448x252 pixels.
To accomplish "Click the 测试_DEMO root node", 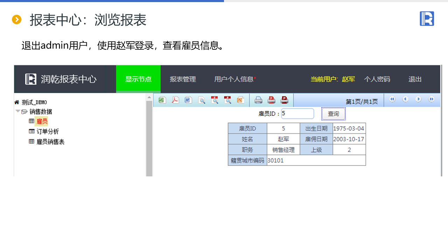I will tap(34, 102).
